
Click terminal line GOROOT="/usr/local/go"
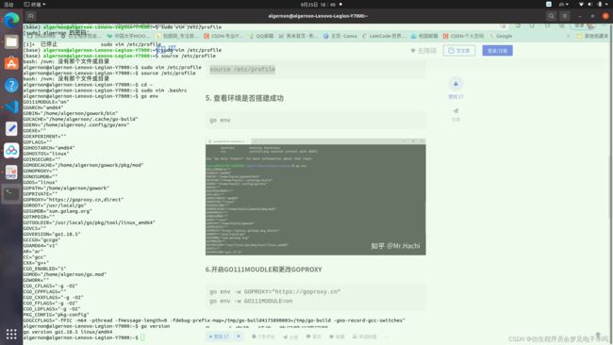[55, 205]
